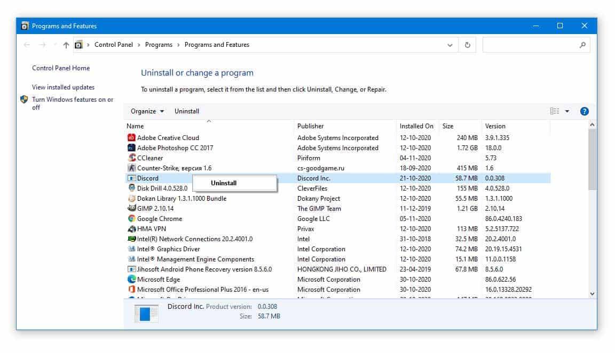615x353 pixels.
Task: Click HONGKONG JIHO CO., LIMITED publisher cell
Action: point(342,269)
